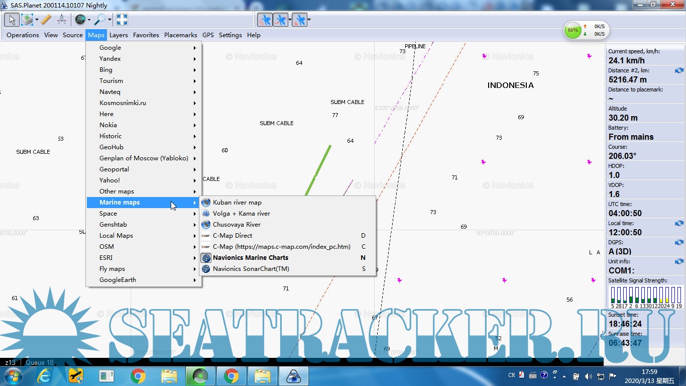Pick the Volga + Kama river map

pos(242,214)
